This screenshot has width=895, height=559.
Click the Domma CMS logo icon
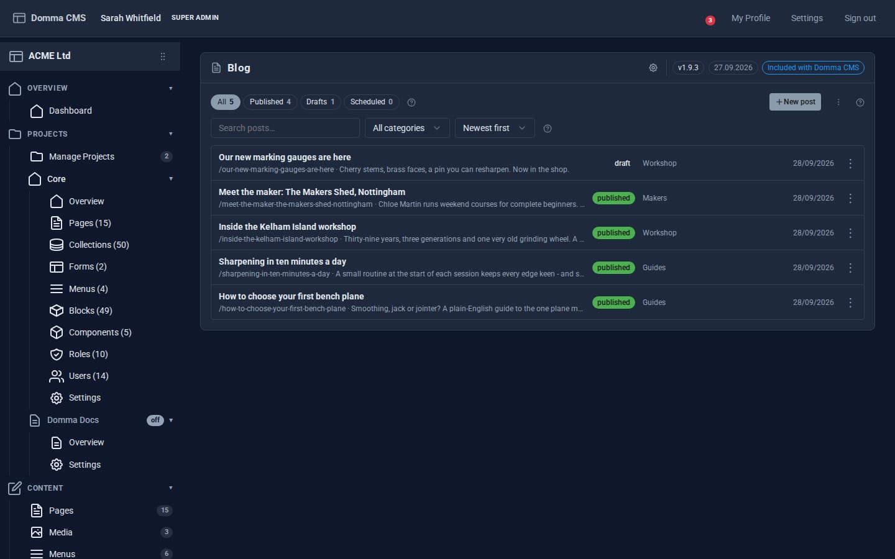coord(19,18)
